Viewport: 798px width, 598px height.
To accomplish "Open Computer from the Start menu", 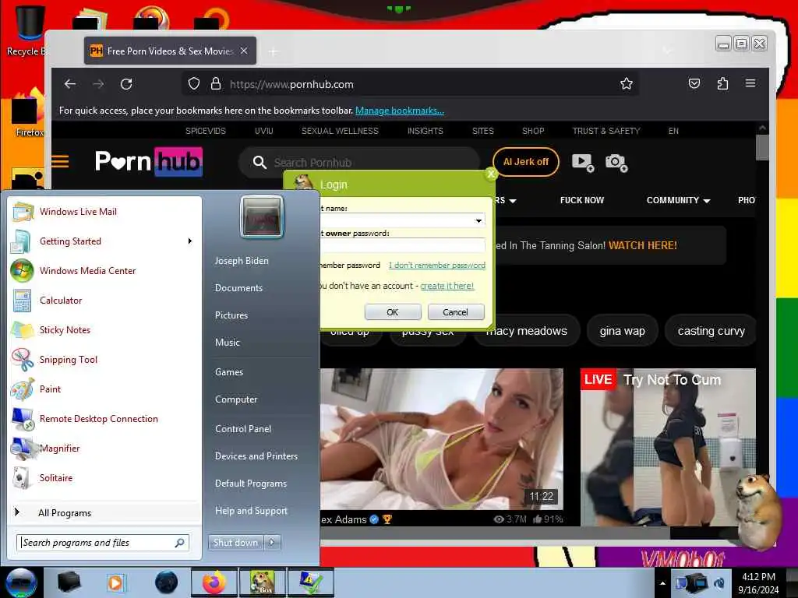I will tap(236, 399).
